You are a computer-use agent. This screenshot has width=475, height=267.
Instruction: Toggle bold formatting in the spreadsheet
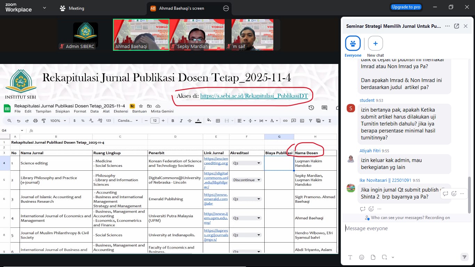(173, 121)
